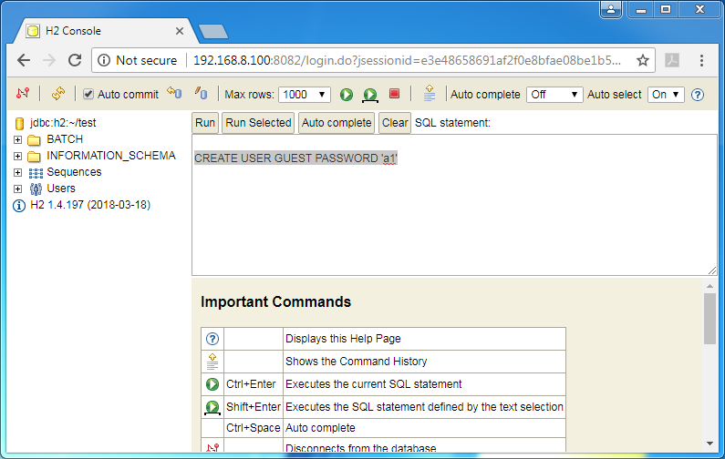The width and height of the screenshot is (725, 459).
Task: Click the green Run toolbar icon
Action: pyautogui.click(x=347, y=95)
